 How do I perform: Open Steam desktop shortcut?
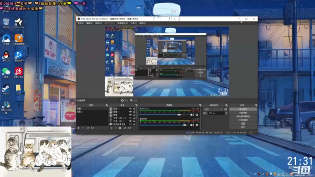(x=6, y=89)
